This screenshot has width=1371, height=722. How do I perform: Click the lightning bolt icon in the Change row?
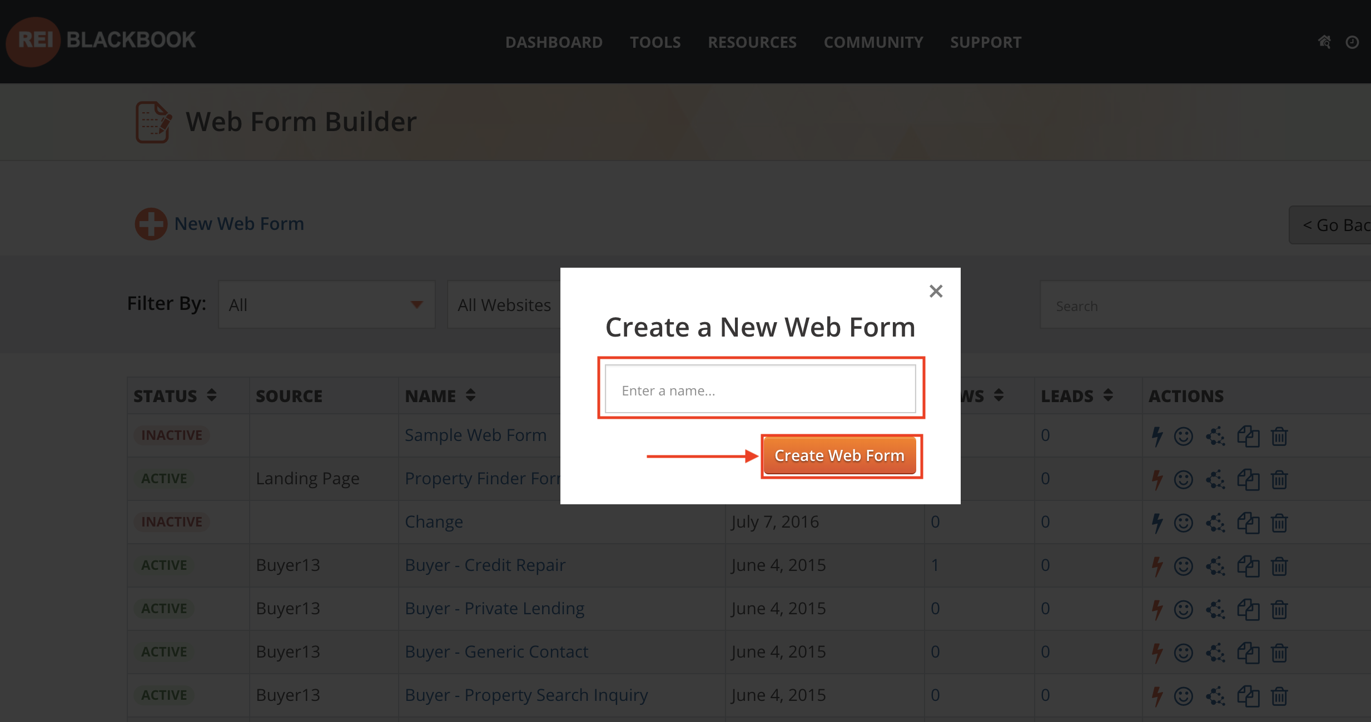[x=1158, y=523]
